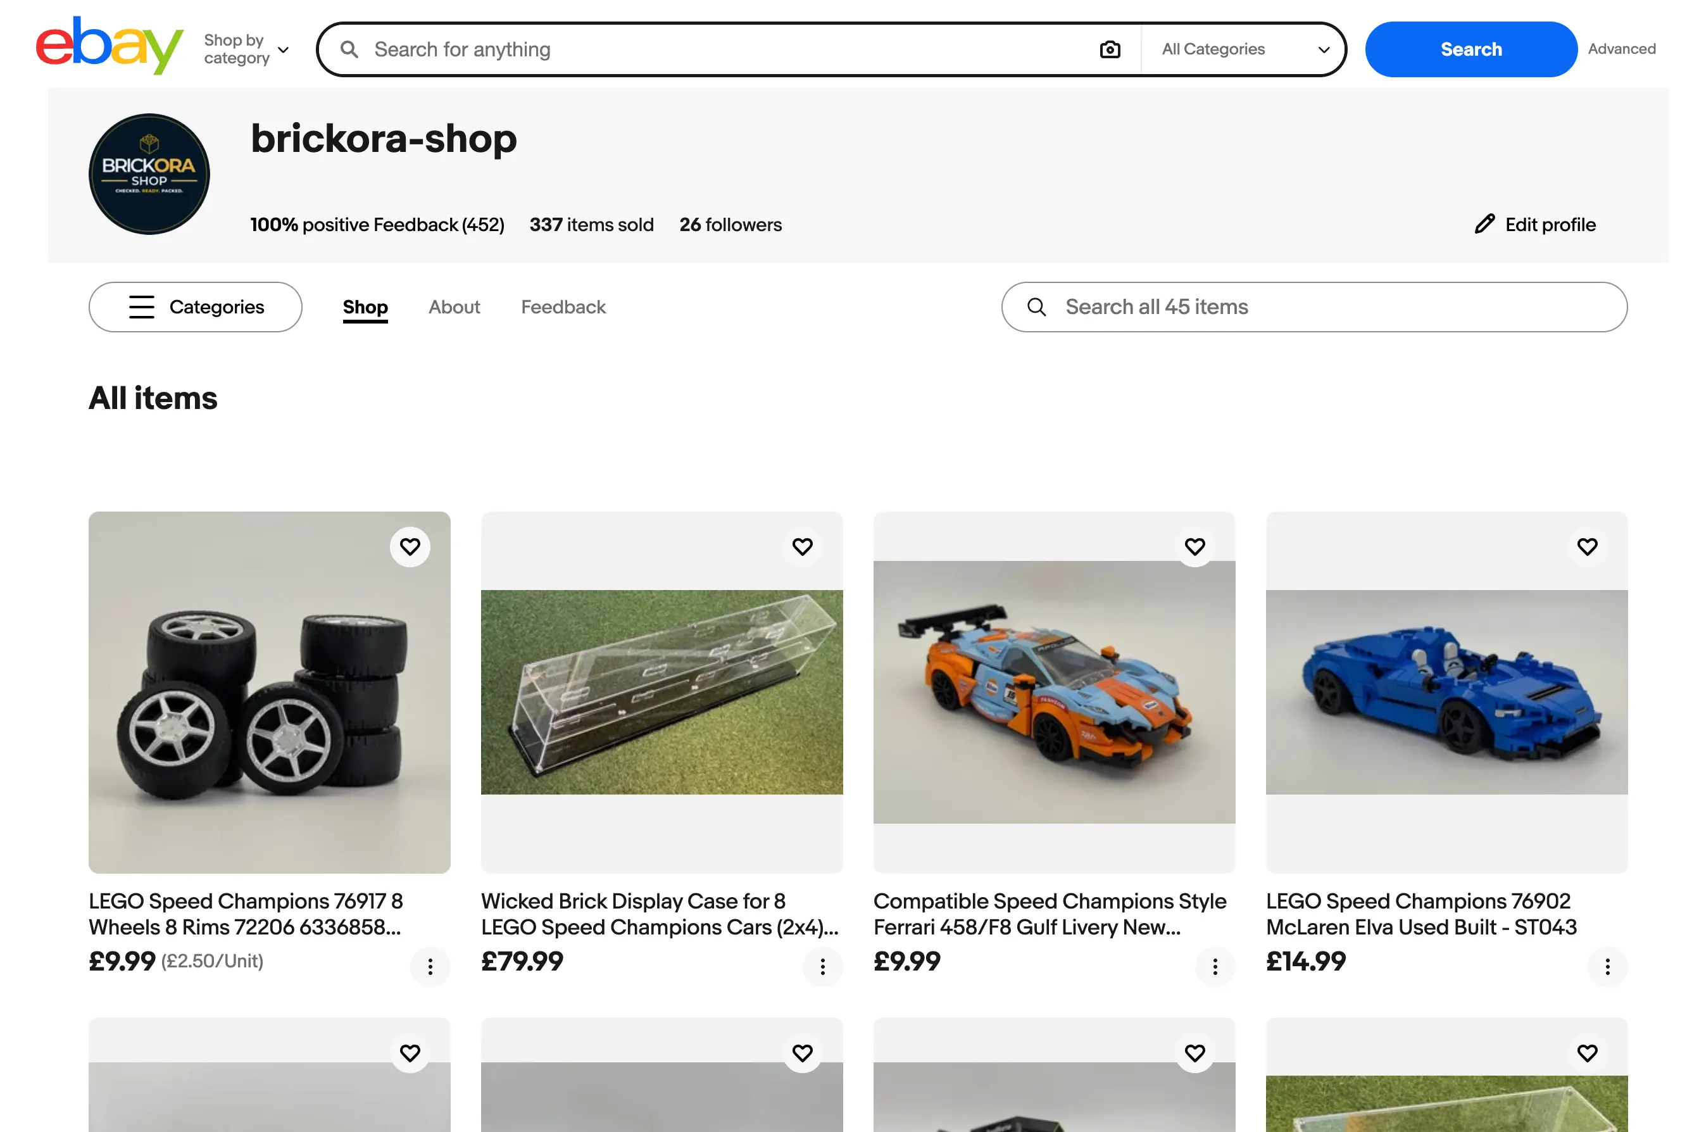
Task: Click the 26 followers text
Action: tap(730, 225)
